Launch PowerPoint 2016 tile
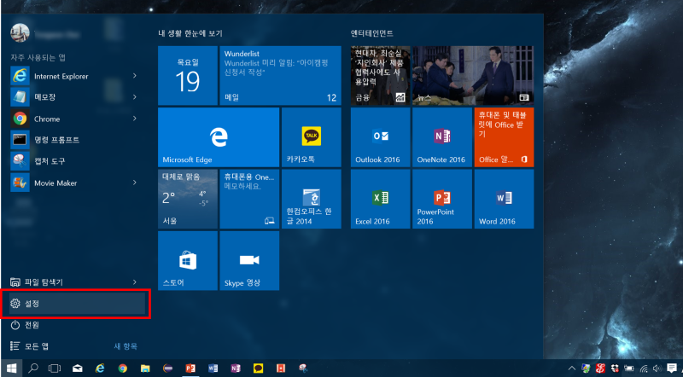Viewport: 683px width, 377px height. [x=442, y=200]
